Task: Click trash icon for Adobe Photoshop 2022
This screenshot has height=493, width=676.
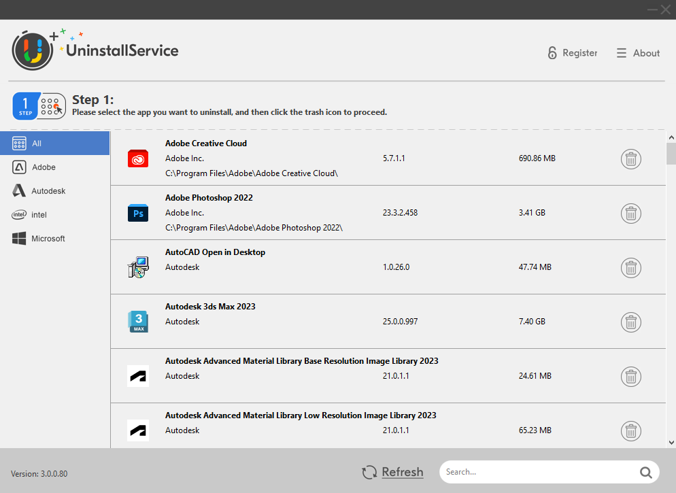Action: point(630,214)
